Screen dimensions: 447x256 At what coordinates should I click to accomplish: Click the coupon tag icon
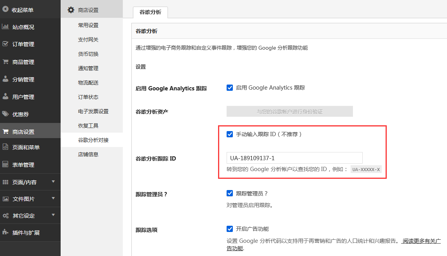(x=5, y=114)
